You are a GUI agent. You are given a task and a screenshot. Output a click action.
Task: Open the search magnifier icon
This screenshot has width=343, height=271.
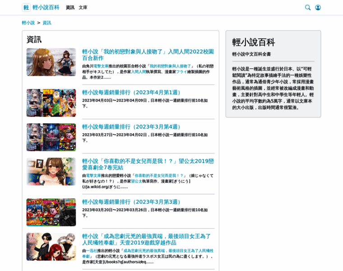[308, 7]
